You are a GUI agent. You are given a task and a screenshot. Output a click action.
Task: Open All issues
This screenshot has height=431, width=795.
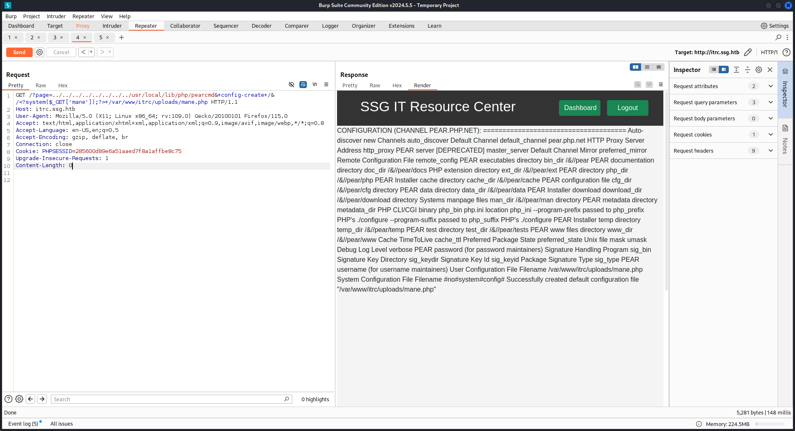[62, 424]
